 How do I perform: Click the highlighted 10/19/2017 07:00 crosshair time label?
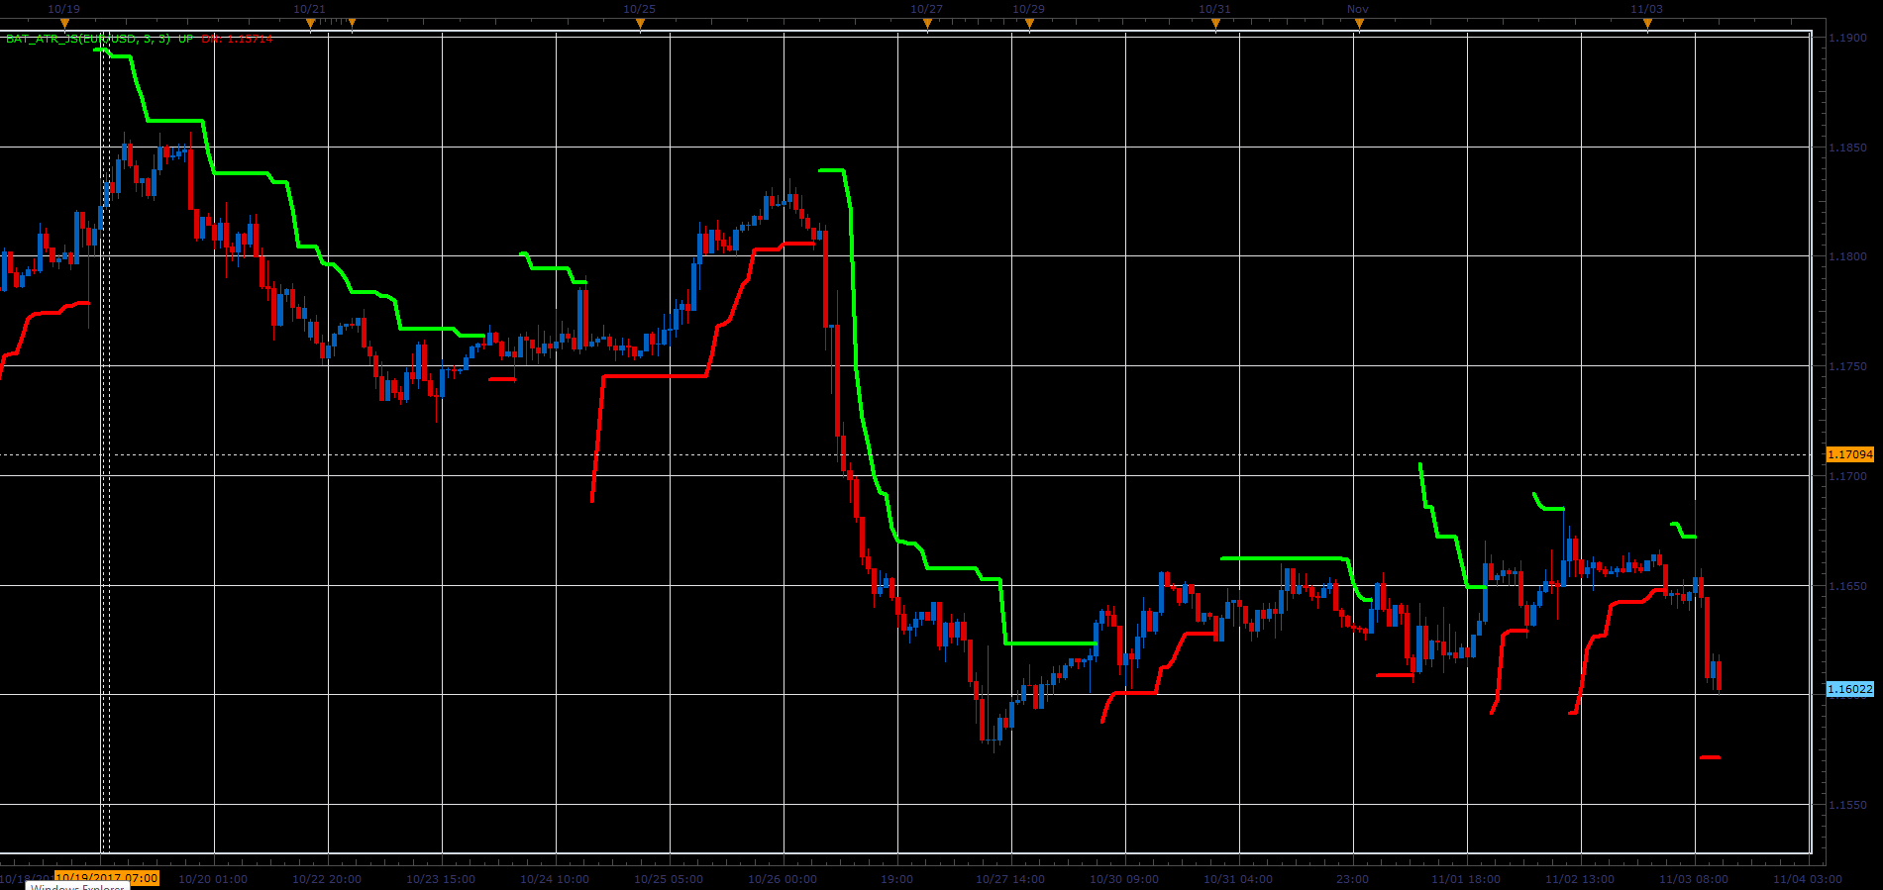(107, 878)
